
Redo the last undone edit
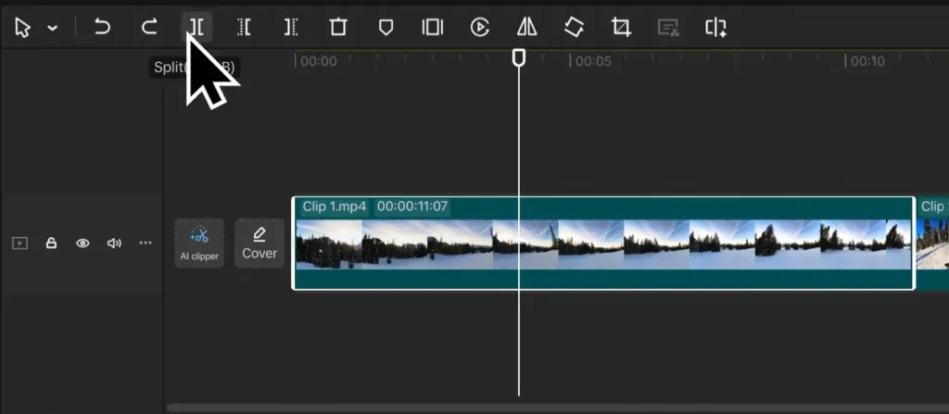pyautogui.click(x=149, y=27)
